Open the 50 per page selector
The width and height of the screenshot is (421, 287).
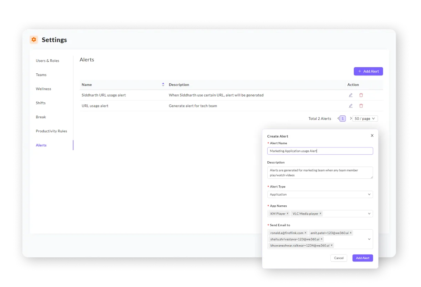365,118
